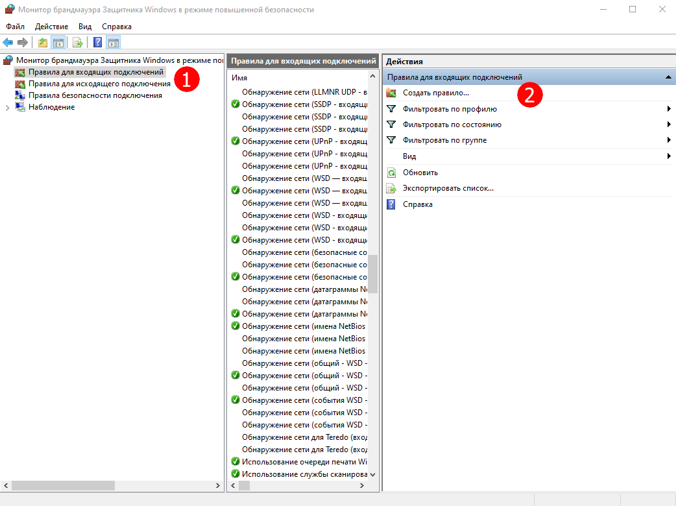Click the Up one level folder icon
The image size is (676, 506).
[x=43, y=42]
